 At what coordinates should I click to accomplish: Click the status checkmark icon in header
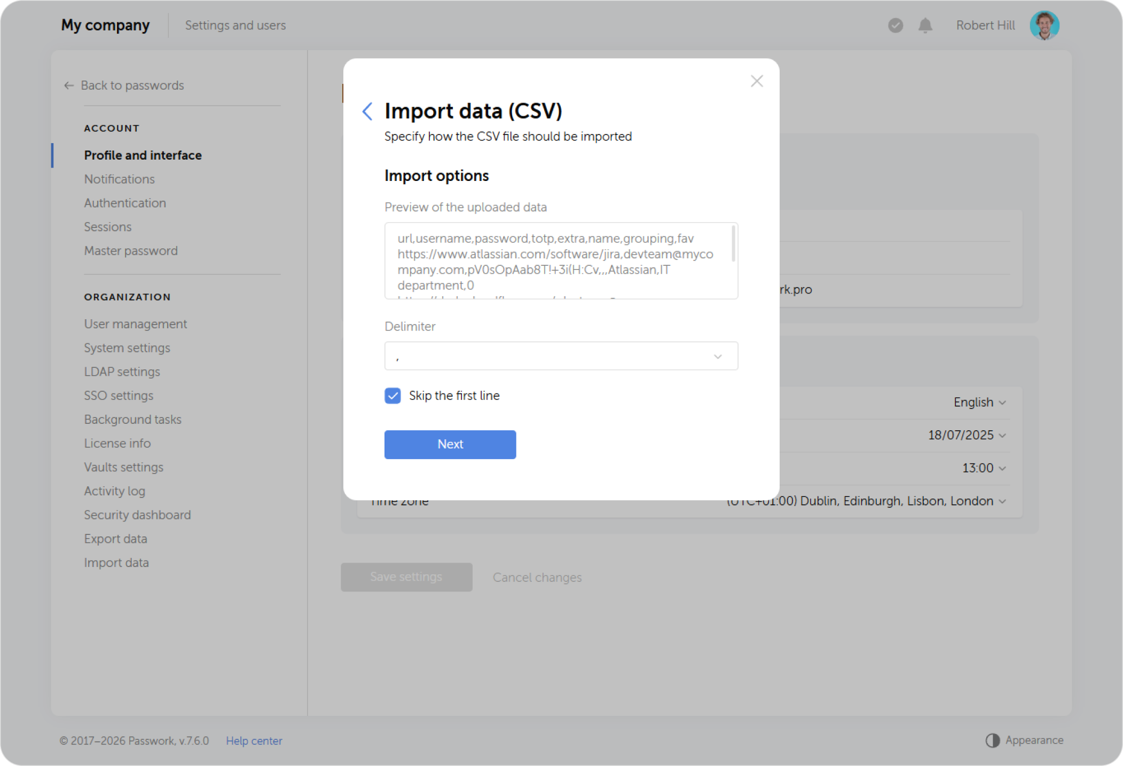(x=896, y=25)
